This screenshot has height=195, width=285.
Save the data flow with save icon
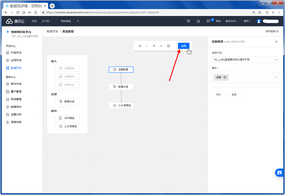(169, 46)
